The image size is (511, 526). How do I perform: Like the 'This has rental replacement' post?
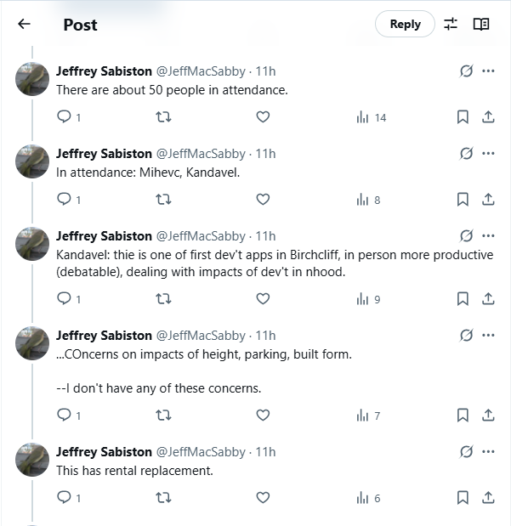coord(263,498)
